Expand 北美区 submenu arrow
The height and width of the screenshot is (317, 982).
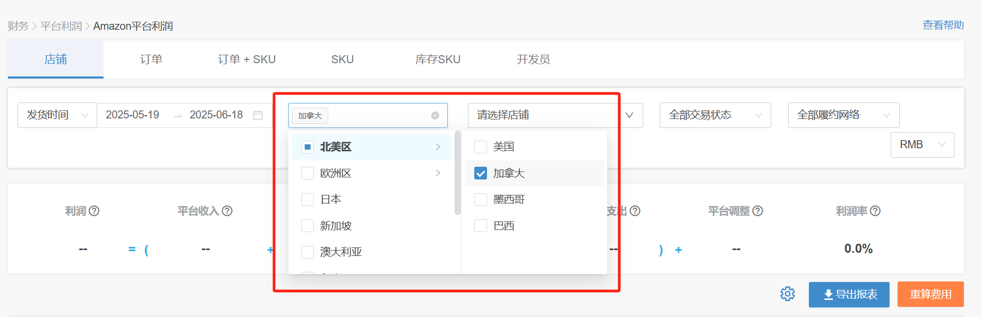pos(438,147)
